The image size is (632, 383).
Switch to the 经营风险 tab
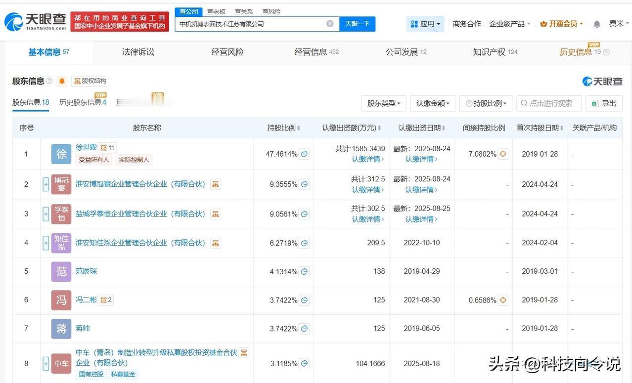tap(227, 52)
